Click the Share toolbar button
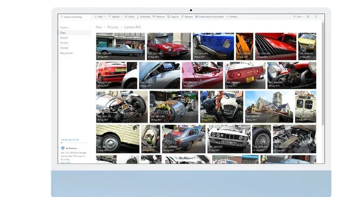 [130, 17]
